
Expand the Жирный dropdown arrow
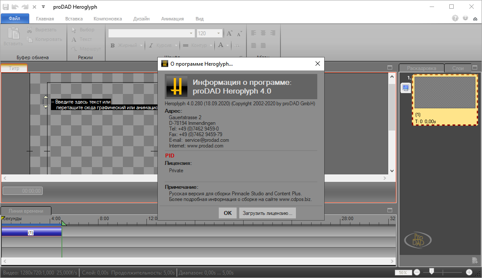pyautogui.click(x=141, y=45)
